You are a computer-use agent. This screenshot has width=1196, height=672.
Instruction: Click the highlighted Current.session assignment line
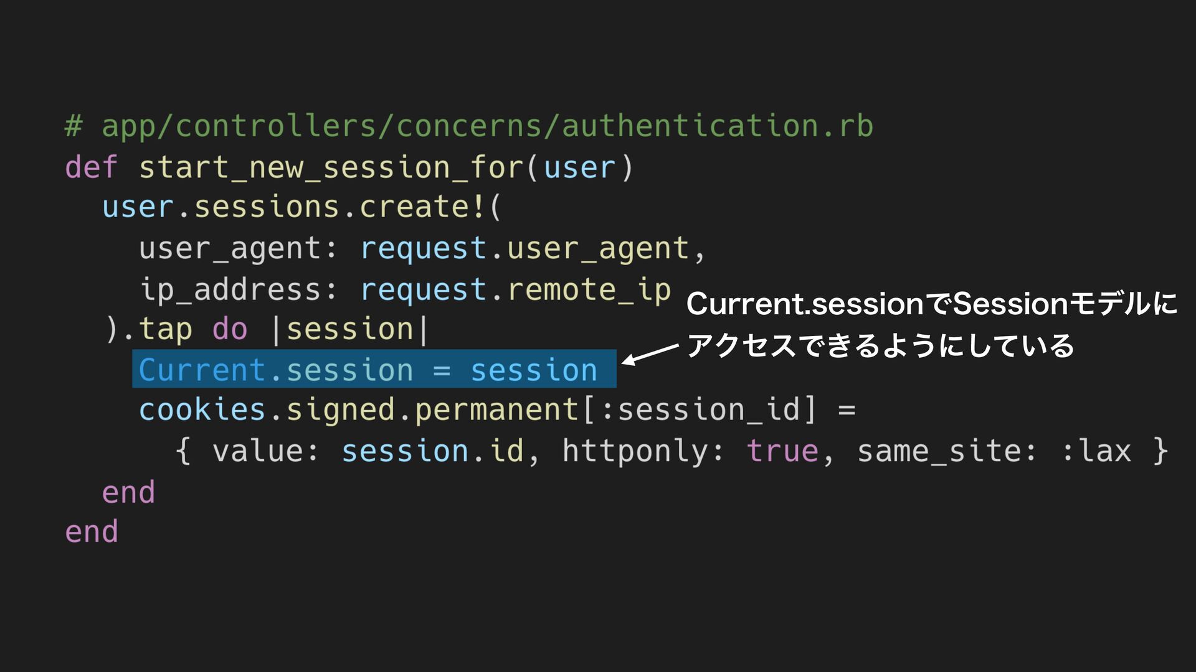click(x=374, y=369)
